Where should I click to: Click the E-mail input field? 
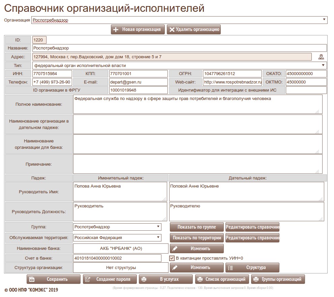tap(138, 82)
